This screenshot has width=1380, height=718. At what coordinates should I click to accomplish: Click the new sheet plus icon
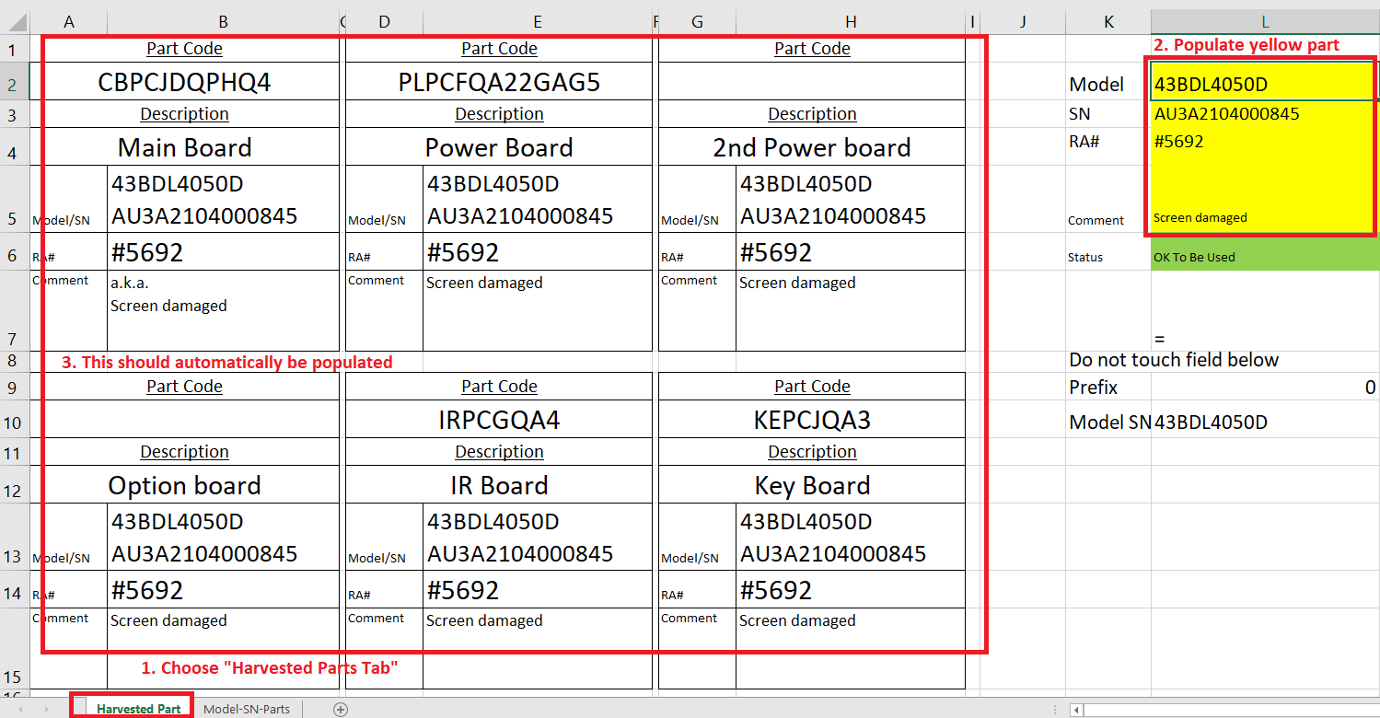point(341,709)
